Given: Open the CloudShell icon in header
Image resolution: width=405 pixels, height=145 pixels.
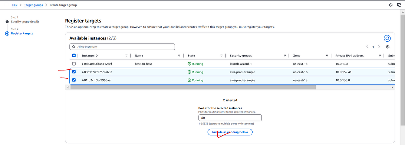Looking at the screenshot, I should tap(399, 5).
